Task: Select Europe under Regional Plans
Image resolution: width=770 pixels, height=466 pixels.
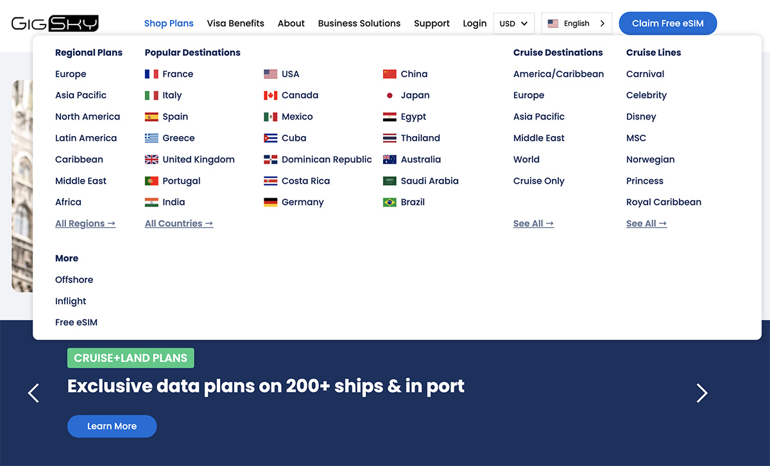Action: coord(71,74)
